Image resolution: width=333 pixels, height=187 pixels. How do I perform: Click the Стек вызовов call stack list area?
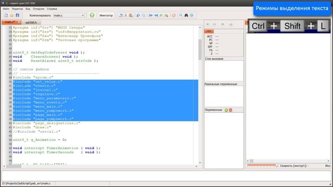(224, 71)
